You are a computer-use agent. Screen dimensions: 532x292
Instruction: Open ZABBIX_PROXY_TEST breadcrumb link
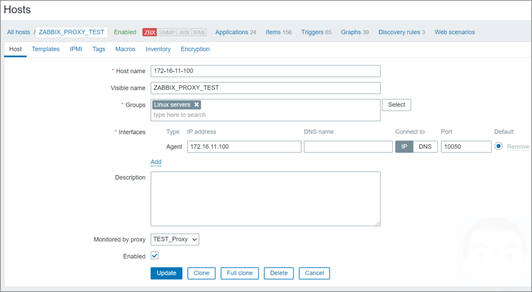[72, 32]
